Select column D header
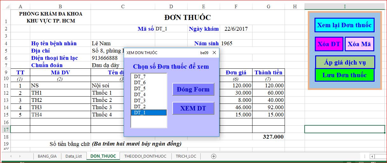 tap(171, 6)
